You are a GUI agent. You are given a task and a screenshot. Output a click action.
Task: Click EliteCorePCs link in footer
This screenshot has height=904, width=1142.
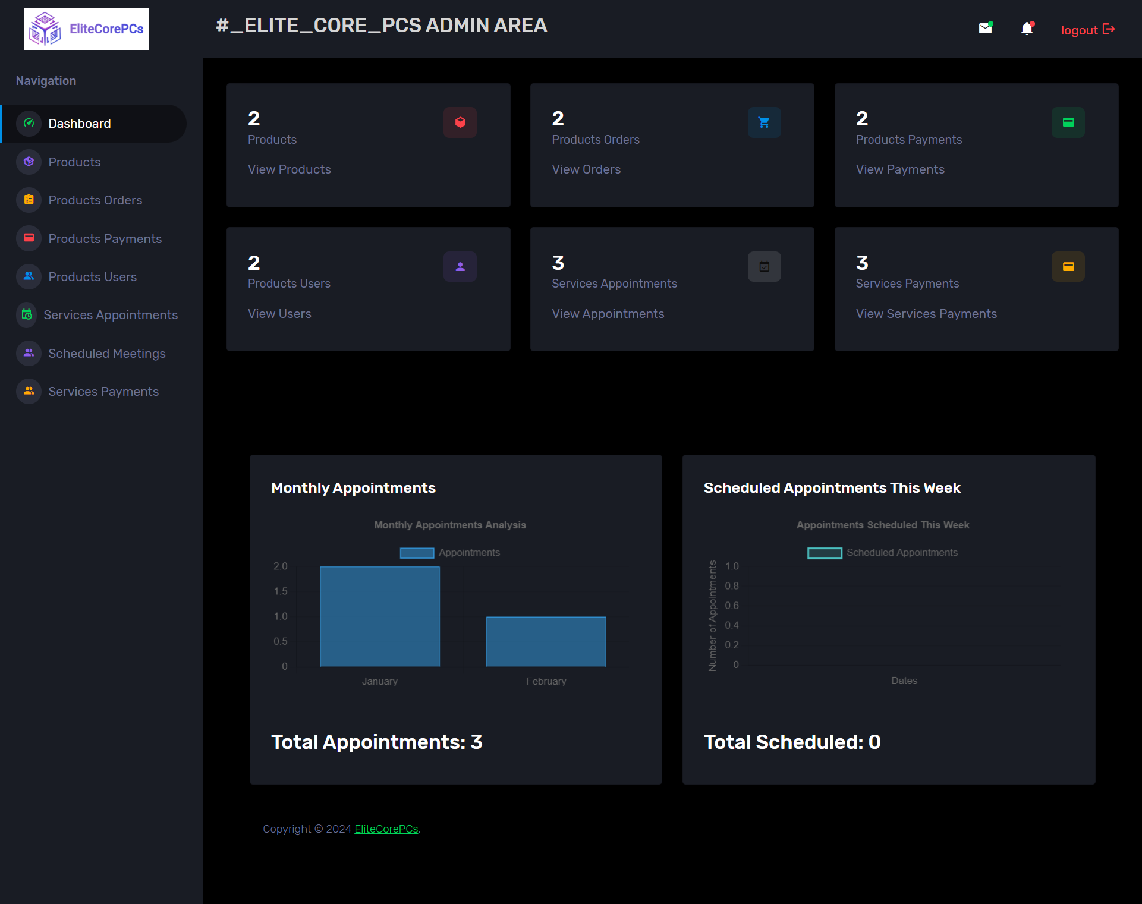[x=386, y=829]
